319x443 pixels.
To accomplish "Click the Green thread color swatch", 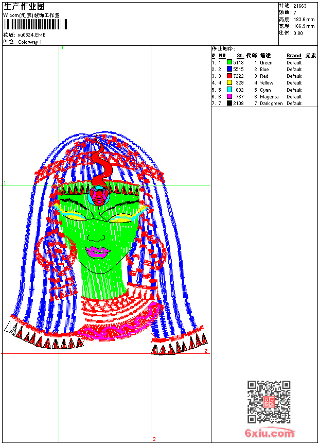I will pos(229,62).
